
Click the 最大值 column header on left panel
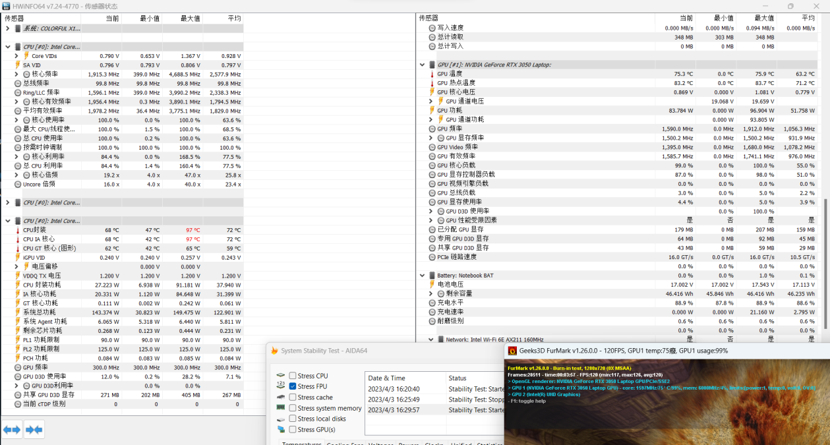(x=189, y=18)
